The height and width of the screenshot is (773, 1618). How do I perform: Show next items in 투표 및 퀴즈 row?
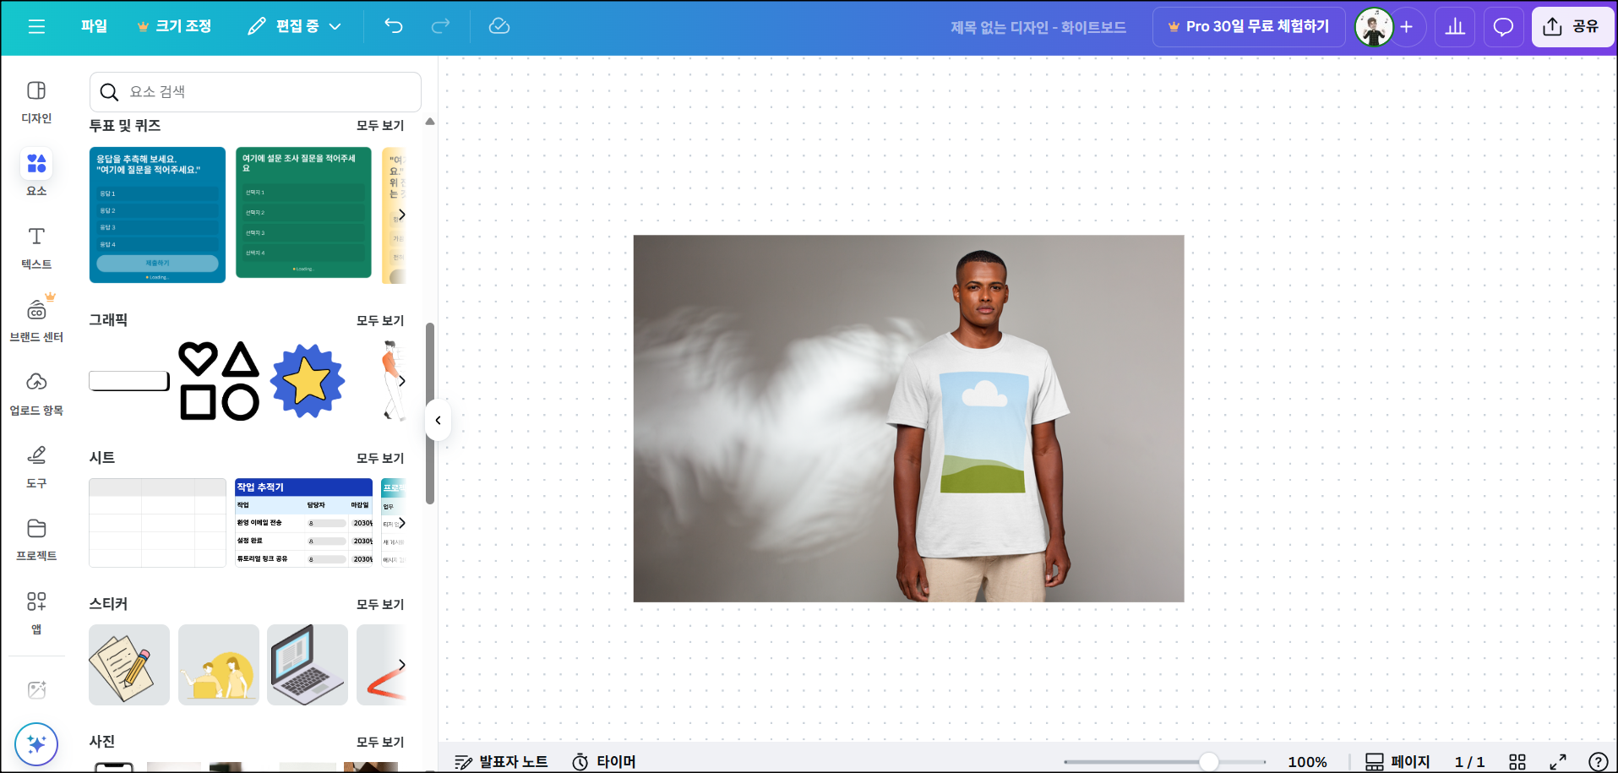(401, 215)
